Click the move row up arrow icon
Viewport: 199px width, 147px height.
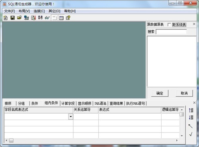coord(191,110)
